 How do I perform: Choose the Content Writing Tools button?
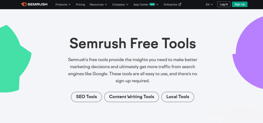click(131, 97)
